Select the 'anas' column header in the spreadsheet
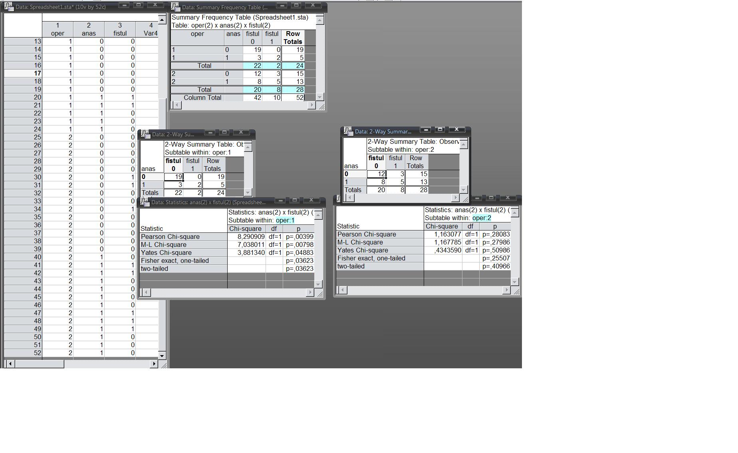Screen dimensions: 738x453 (x=89, y=30)
